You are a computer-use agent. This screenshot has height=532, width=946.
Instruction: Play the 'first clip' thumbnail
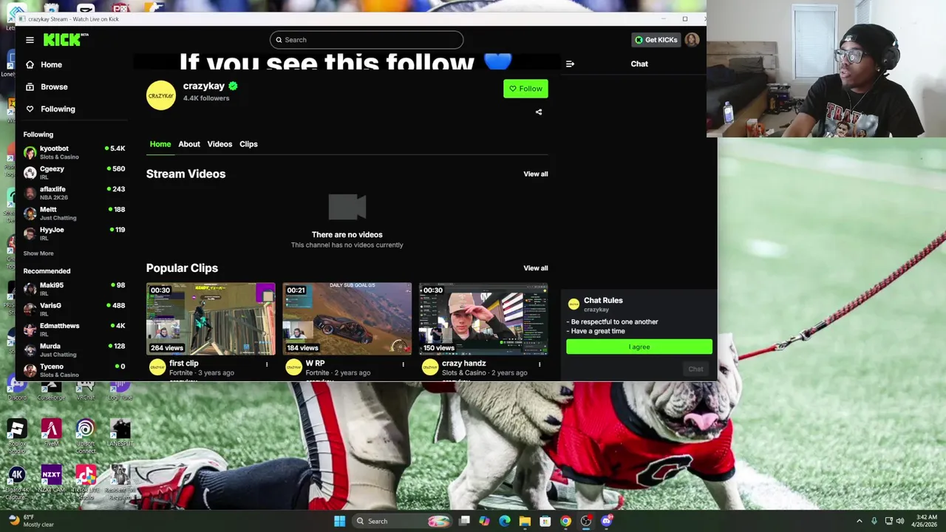click(211, 318)
